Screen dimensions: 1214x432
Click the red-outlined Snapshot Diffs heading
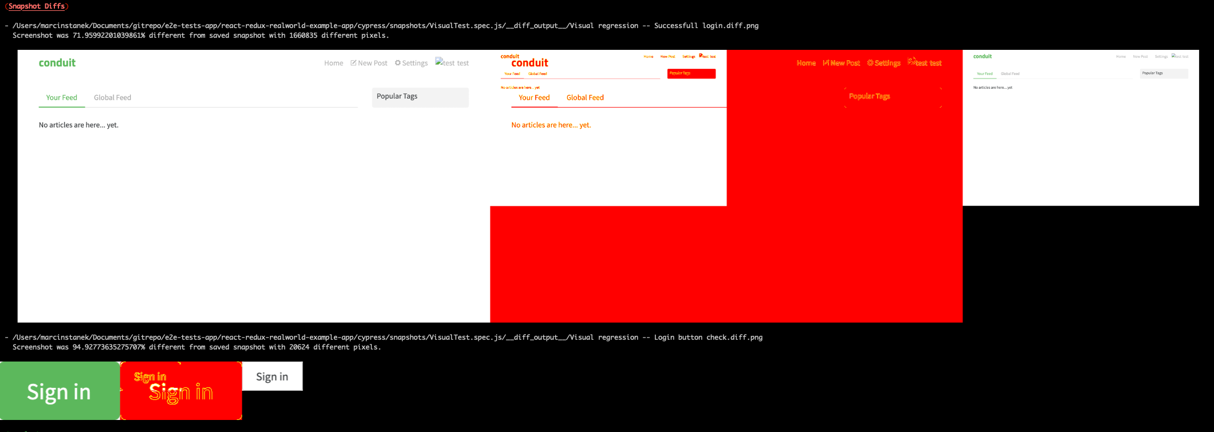click(37, 6)
